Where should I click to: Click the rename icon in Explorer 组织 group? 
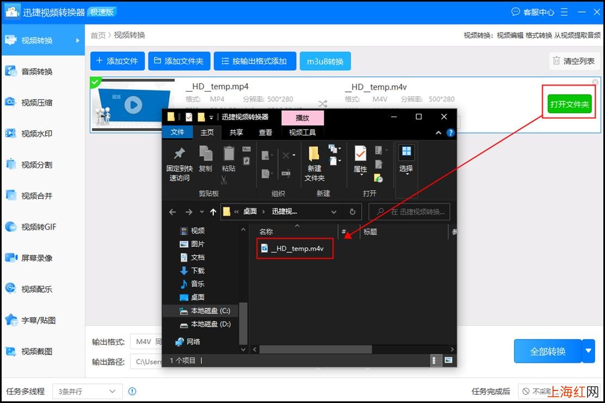(x=286, y=173)
